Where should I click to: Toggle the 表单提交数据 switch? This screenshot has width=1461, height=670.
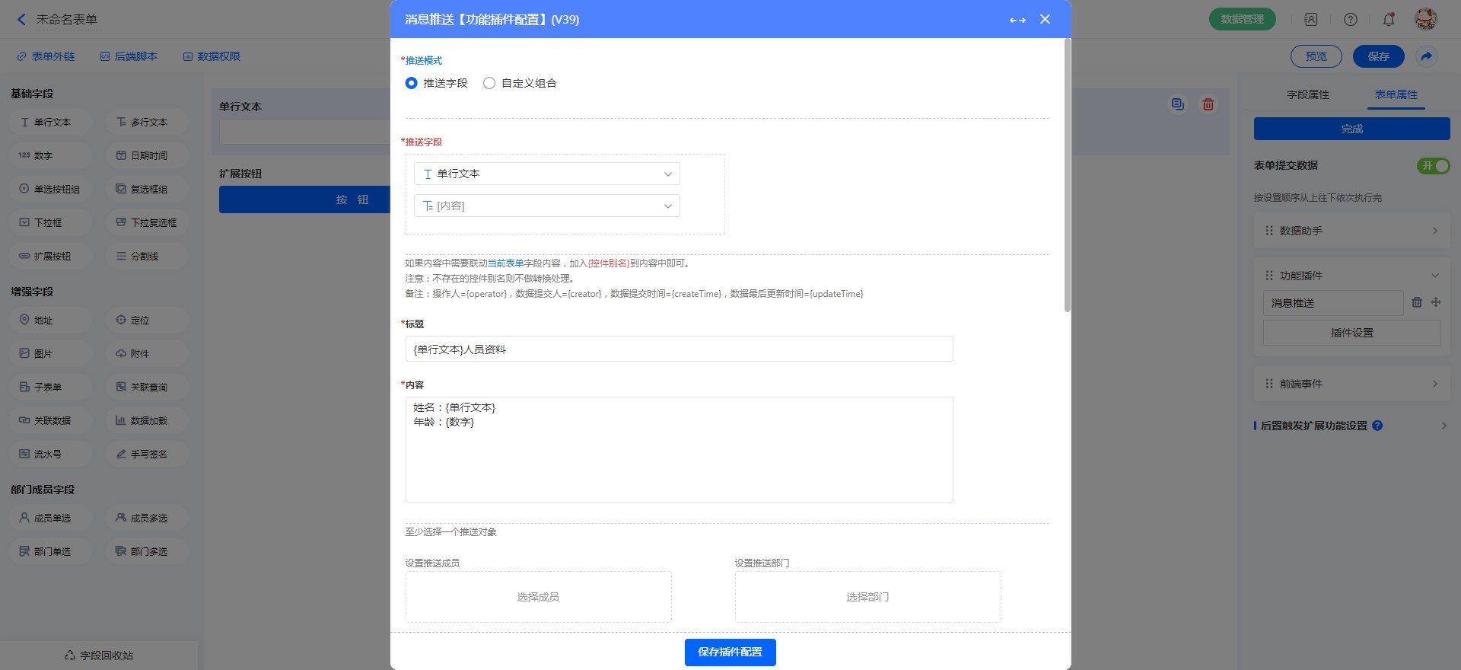point(1433,165)
